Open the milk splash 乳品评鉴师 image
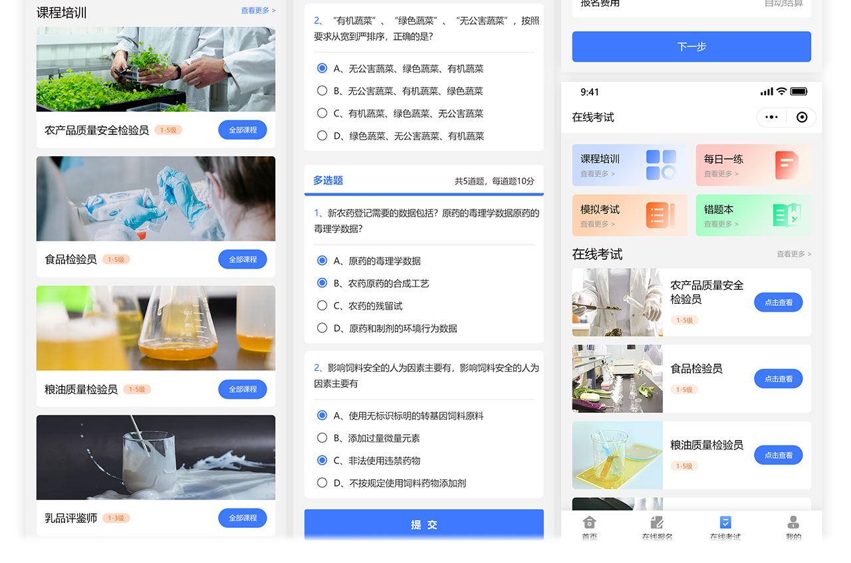This screenshot has width=851, height=563. pyautogui.click(x=156, y=457)
